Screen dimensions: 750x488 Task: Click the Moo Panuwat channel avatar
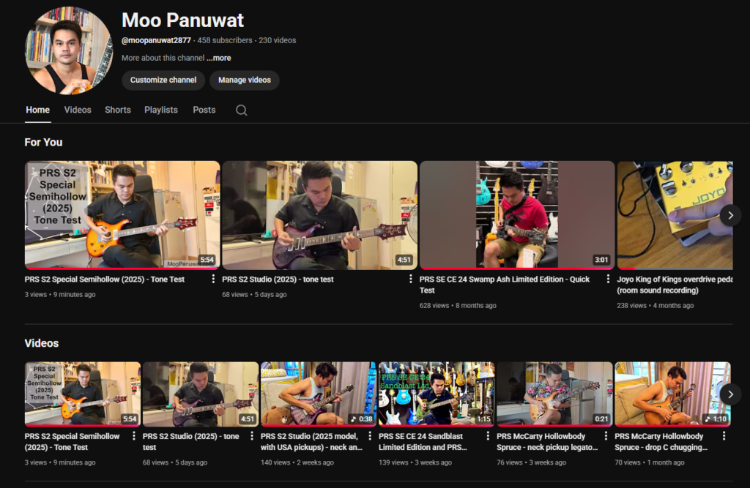pyautogui.click(x=69, y=50)
